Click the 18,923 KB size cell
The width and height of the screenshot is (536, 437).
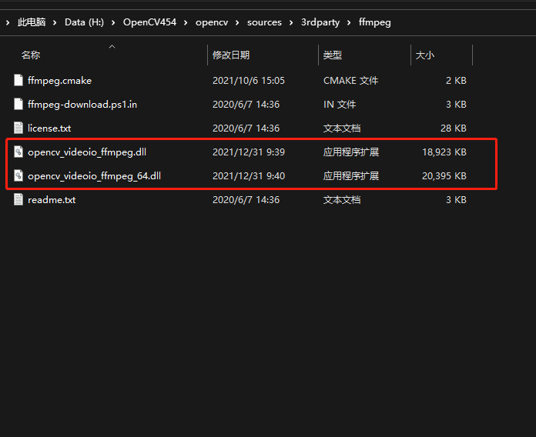click(444, 152)
